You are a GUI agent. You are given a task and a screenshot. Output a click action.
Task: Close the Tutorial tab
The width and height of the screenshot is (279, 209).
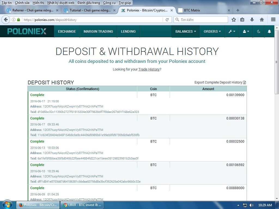point(114,10)
